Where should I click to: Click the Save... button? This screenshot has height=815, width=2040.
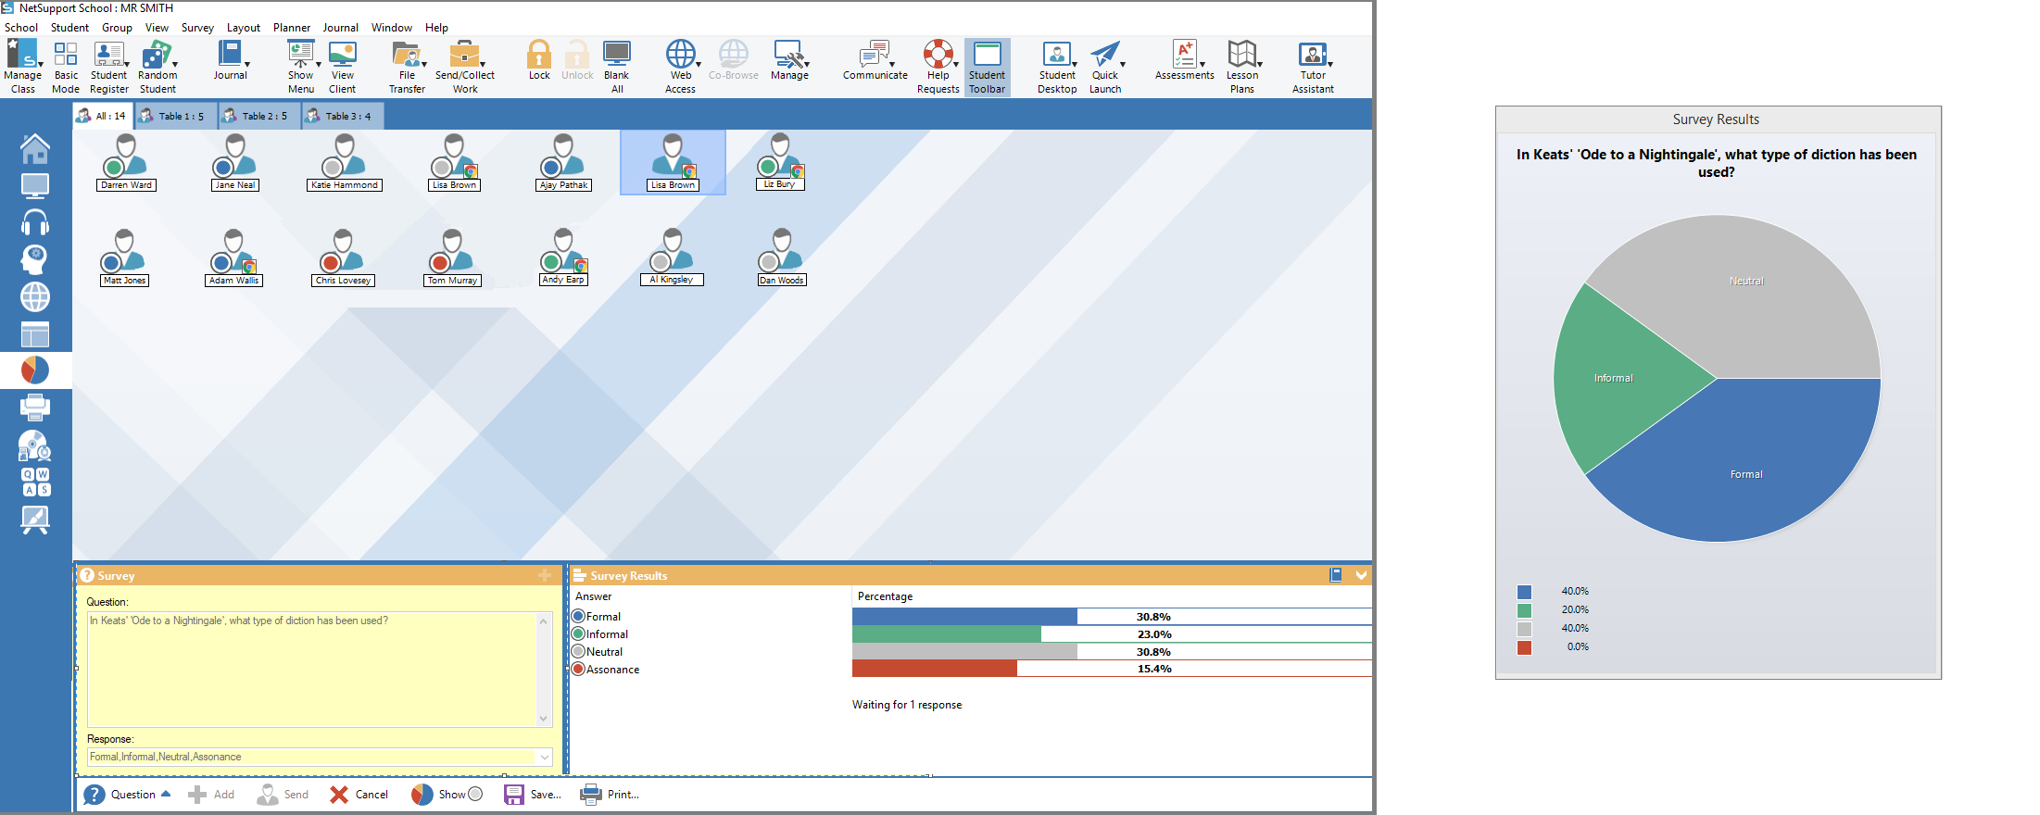click(533, 795)
